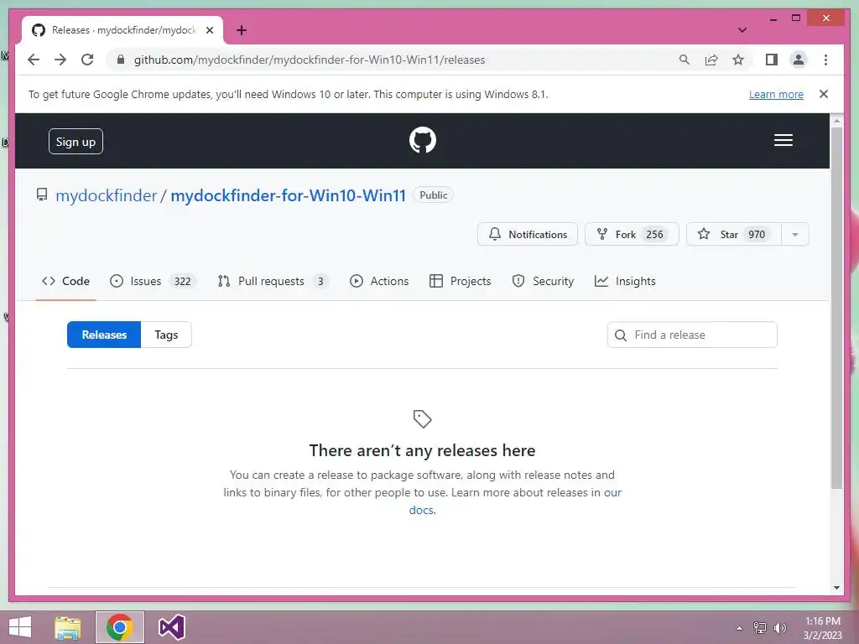Click the network tray icon

[x=760, y=628]
